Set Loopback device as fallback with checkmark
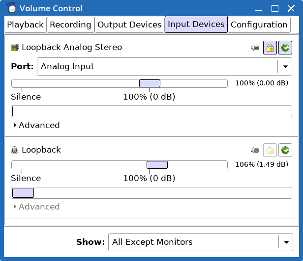Screen dimensions: 303x261 285,150
